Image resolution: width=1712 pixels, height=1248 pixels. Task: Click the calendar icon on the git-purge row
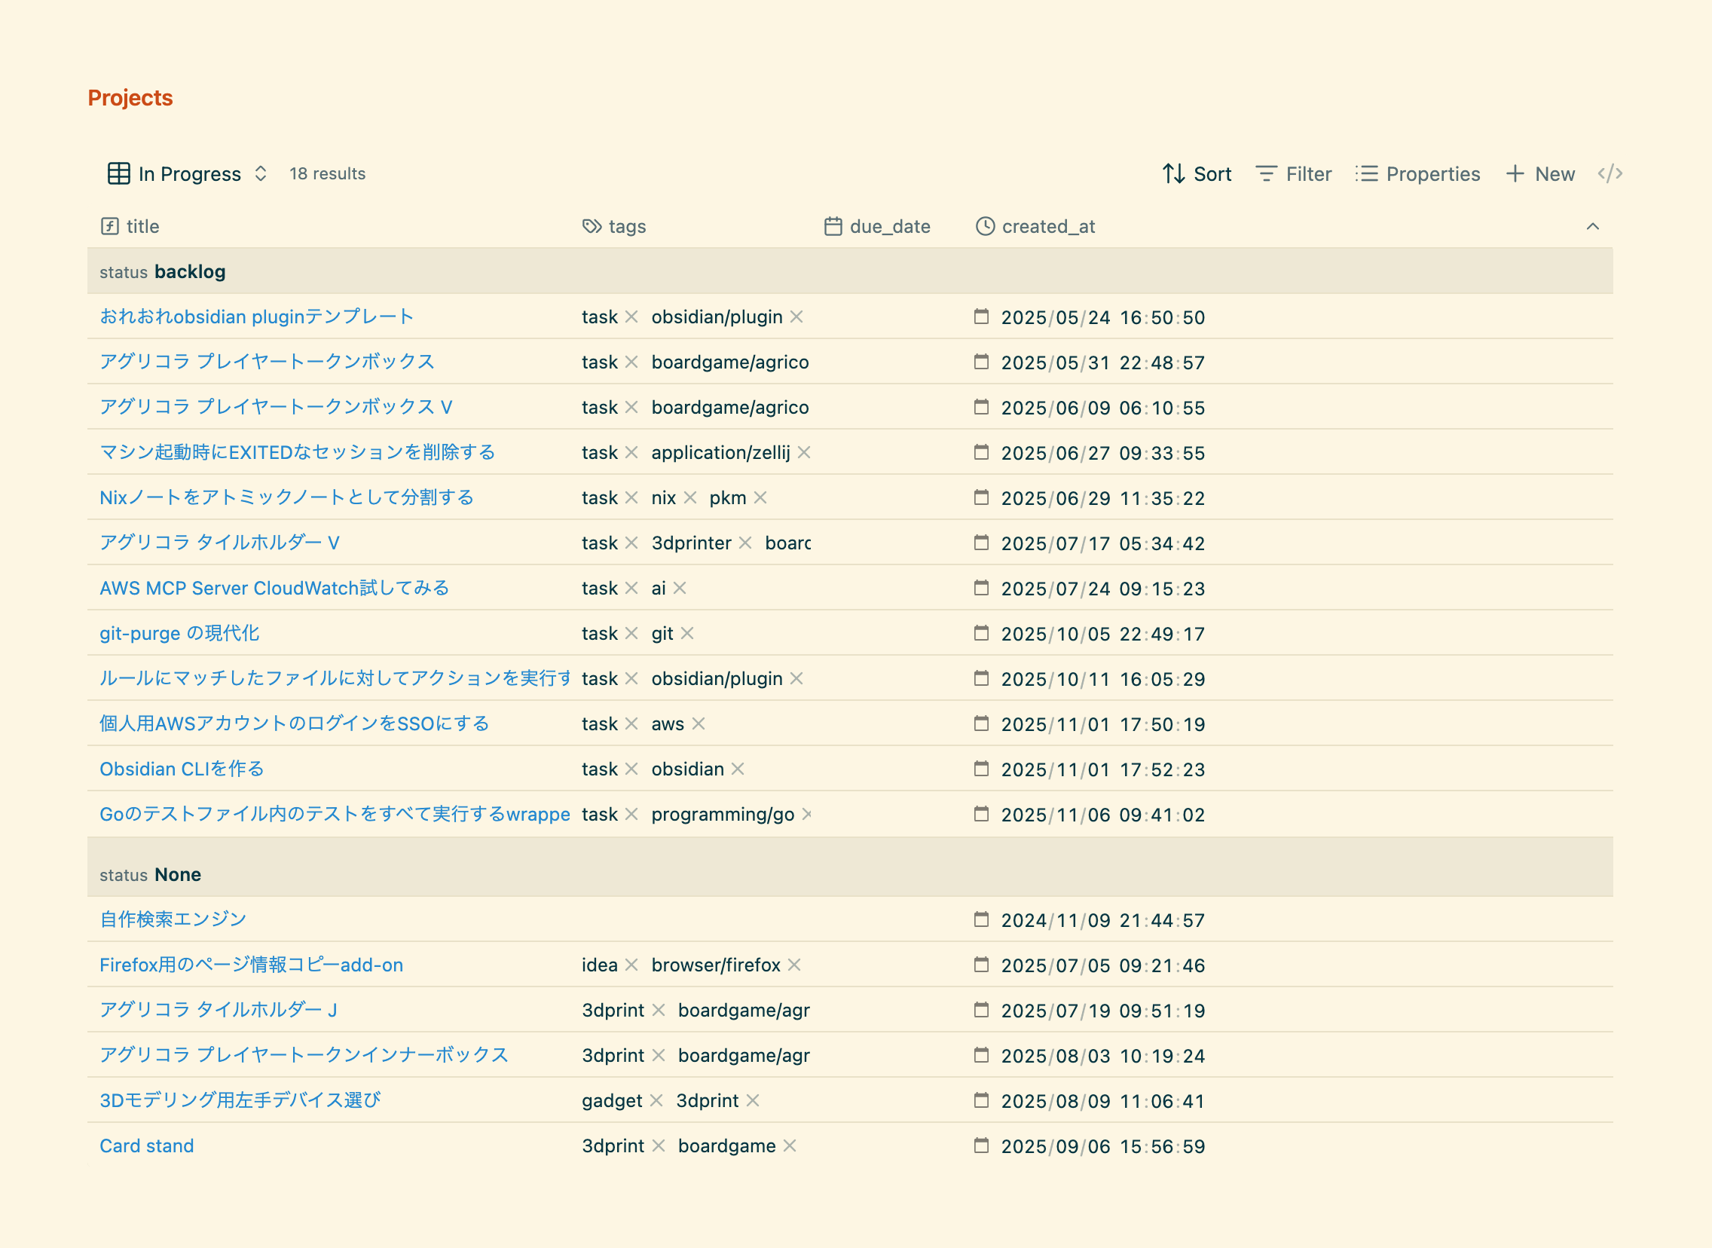coord(981,633)
